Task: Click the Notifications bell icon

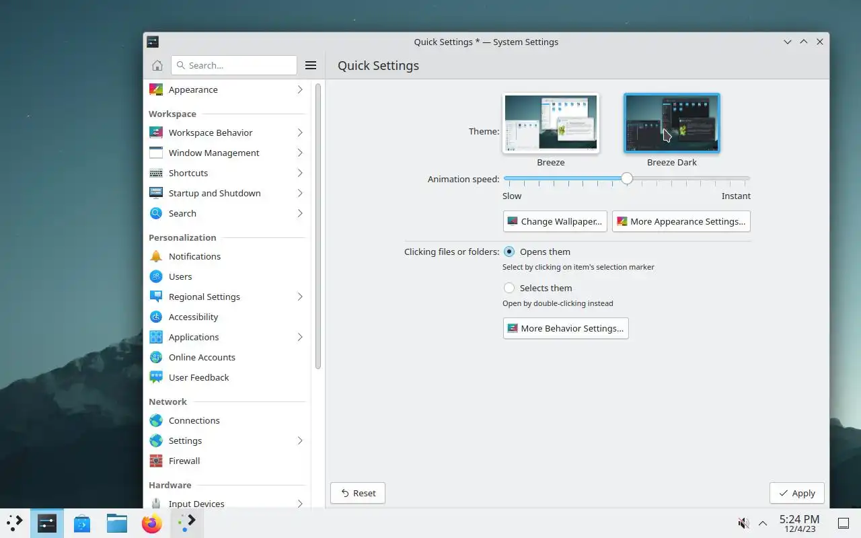Action: [x=156, y=256]
